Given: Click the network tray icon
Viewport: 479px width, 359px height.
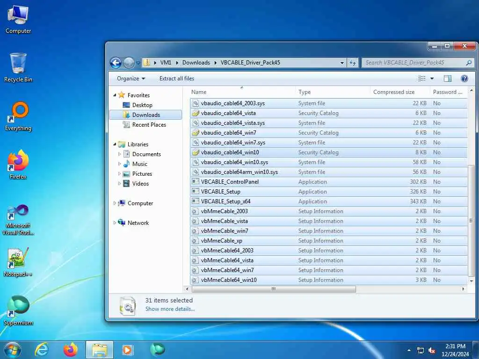Looking at the screenshot, I should tap(421, 351).
